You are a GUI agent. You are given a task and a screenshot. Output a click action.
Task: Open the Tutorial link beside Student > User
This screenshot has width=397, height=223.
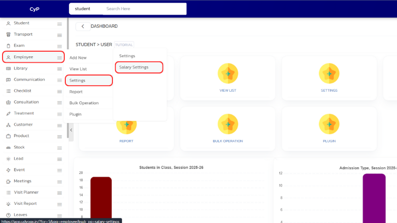[x=124, y=45]
